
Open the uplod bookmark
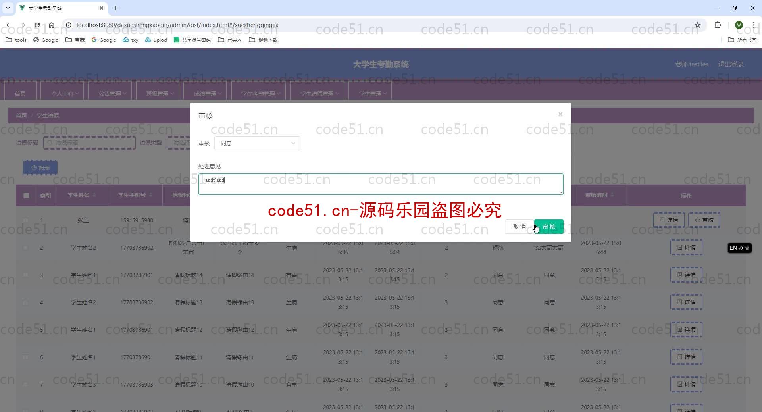[x=156, y=40]
